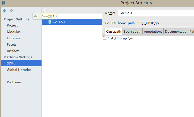Select Go 1.5.1 in SDK list
This screenshot has width=194, height=117.
point(72,22)
